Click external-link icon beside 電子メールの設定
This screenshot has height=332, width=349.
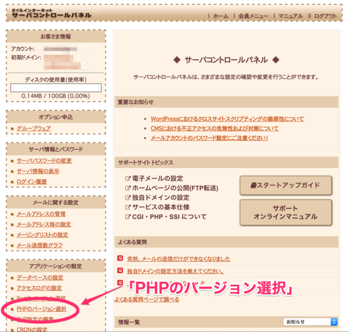point(127,179)
